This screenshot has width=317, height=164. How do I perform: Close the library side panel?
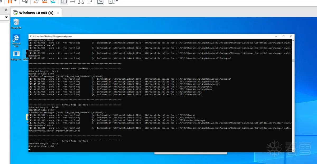tap(6, 10)
